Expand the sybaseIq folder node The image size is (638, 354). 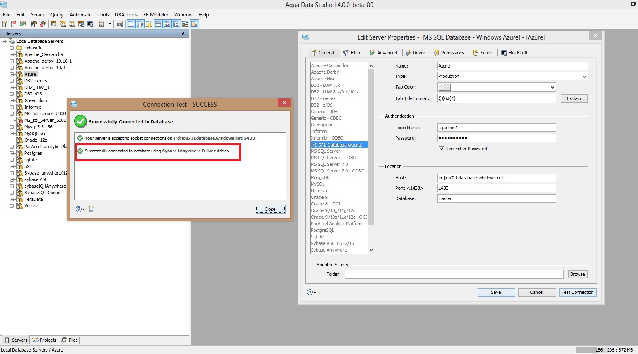tap(12, 48)
